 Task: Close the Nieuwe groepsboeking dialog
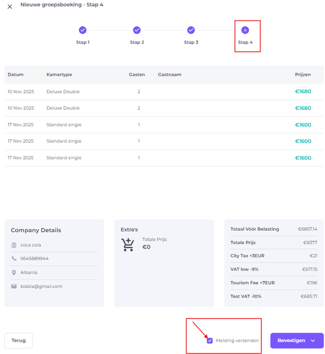[x=10, y=7]
